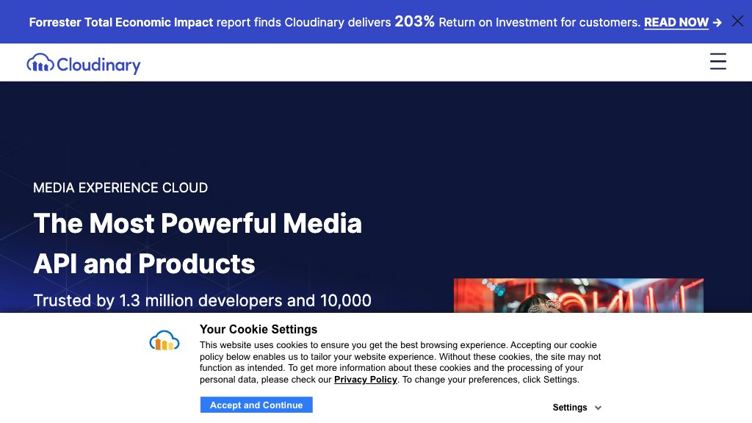The width and height of the screenshot is (752, 423).
Task: Select the Cloudinary wordmark in the header
Action: tap(98, 65)
